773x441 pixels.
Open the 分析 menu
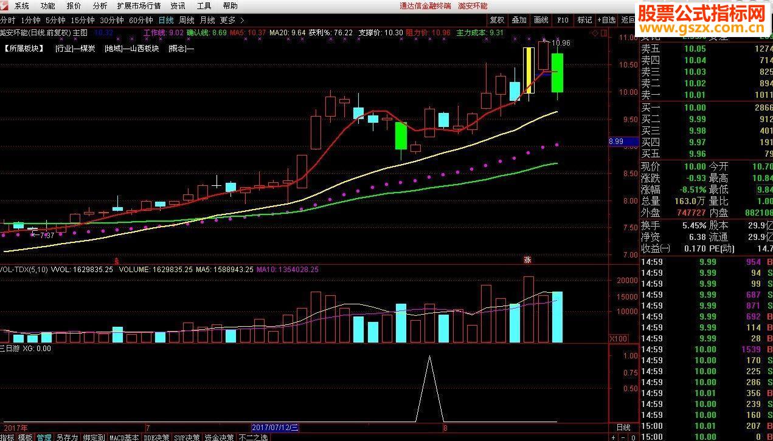(100, 5)
